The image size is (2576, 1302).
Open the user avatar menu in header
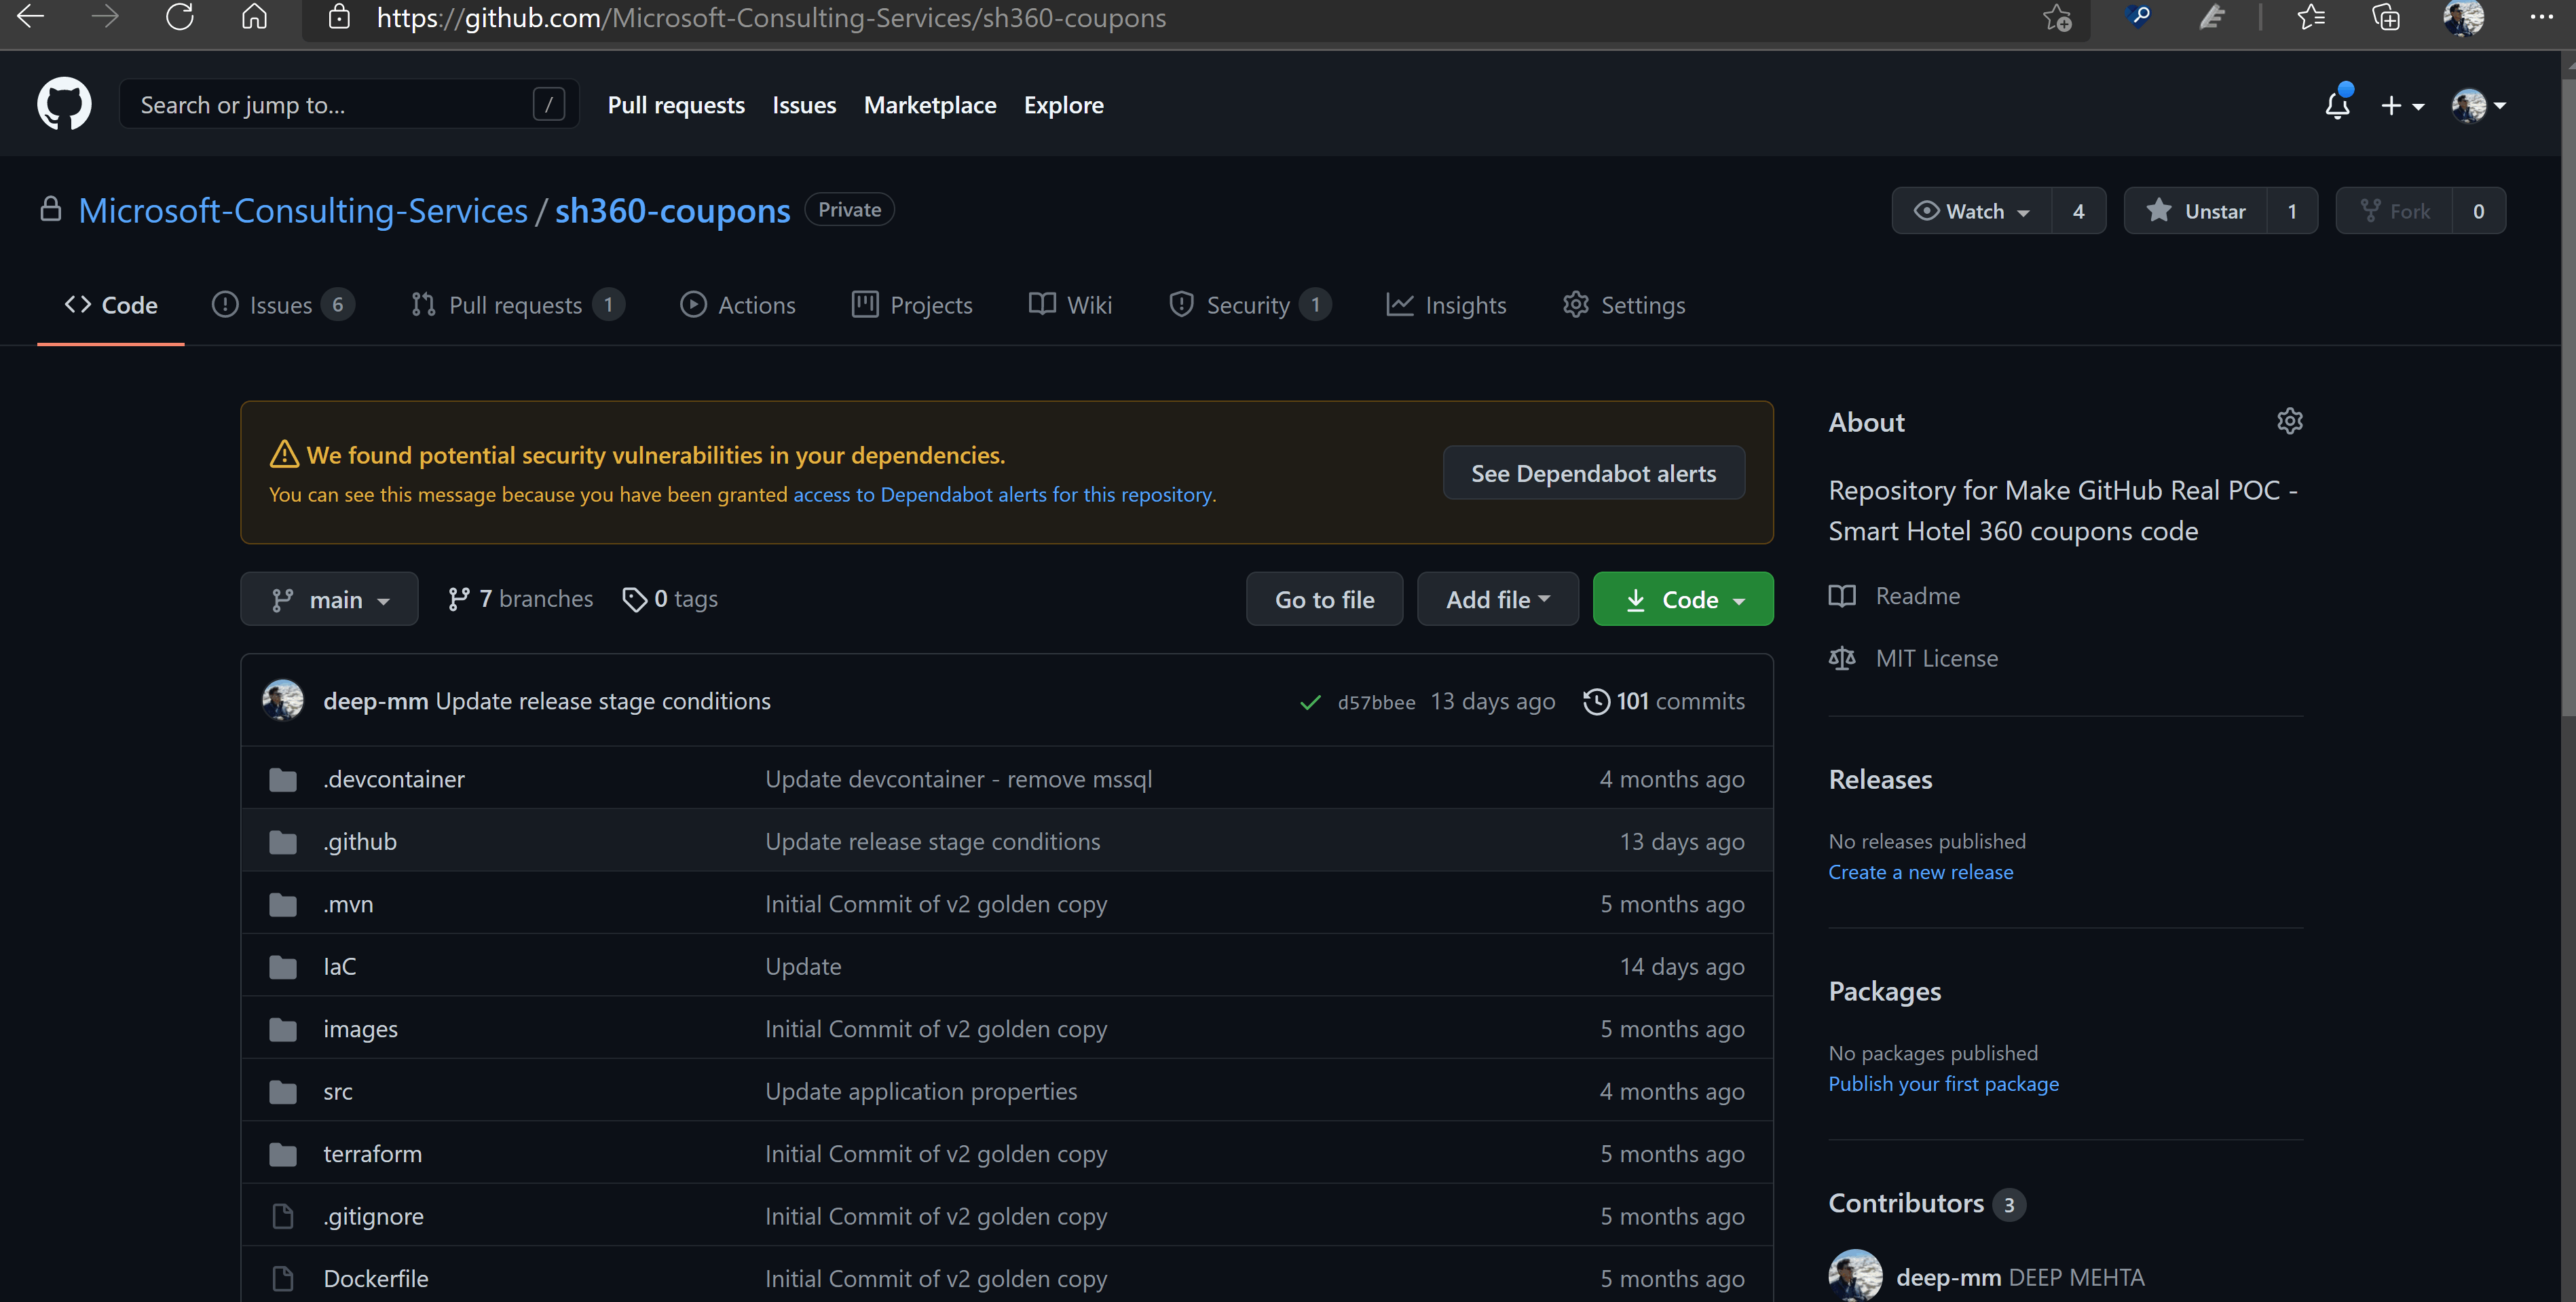pyautogui.click(x=2479, y=105)
